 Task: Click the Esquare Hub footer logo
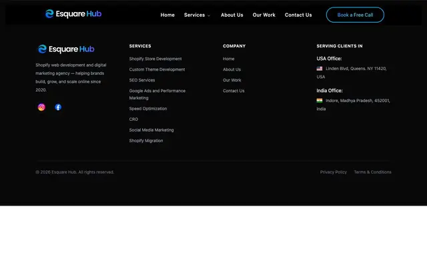tap(66, 49)
